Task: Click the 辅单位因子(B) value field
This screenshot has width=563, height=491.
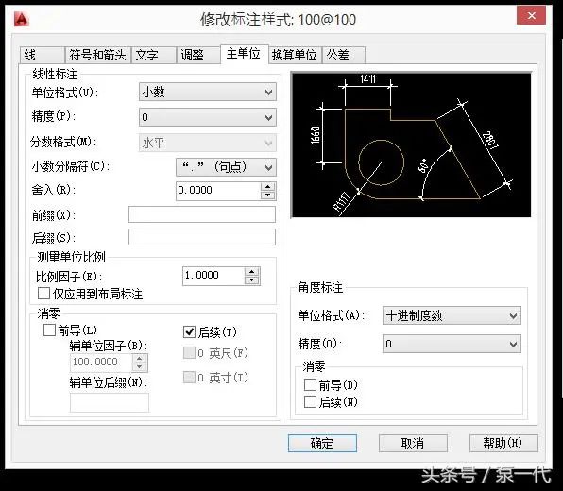Action: click(x=102, y=363)
